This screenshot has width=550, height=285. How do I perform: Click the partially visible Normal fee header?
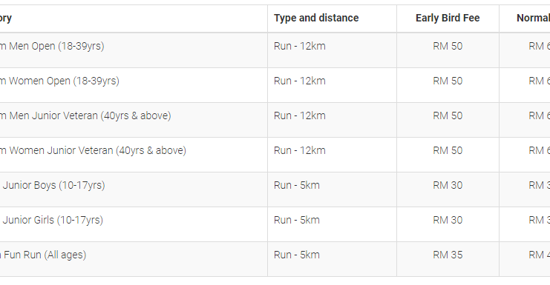point(533,18)
